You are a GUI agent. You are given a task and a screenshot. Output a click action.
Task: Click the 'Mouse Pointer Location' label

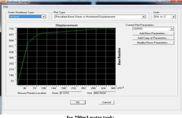click(x=32, y=93)
